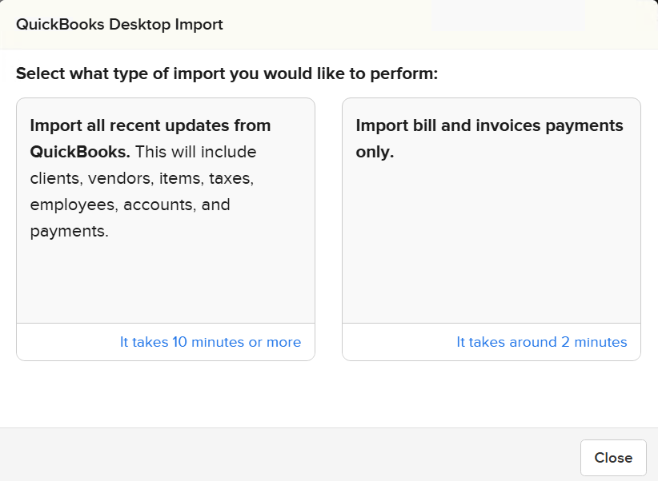This screenshot has width=658, height=481.
Task: Click the bold "Import bill and invoices payments only" text
Action: (489, 125)
